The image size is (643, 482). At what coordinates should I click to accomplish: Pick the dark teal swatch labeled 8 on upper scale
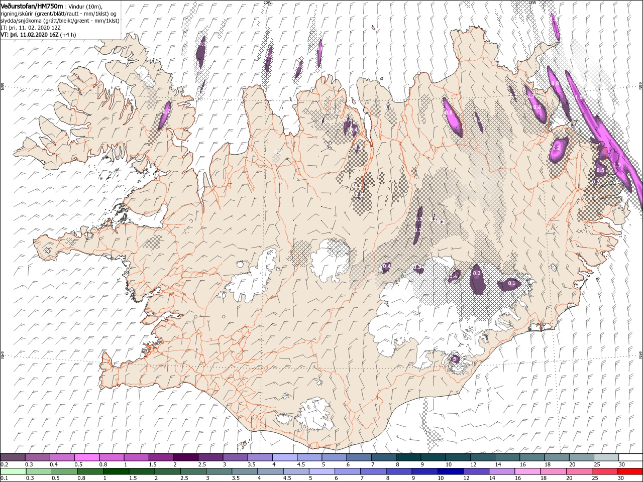coord(408,457)
